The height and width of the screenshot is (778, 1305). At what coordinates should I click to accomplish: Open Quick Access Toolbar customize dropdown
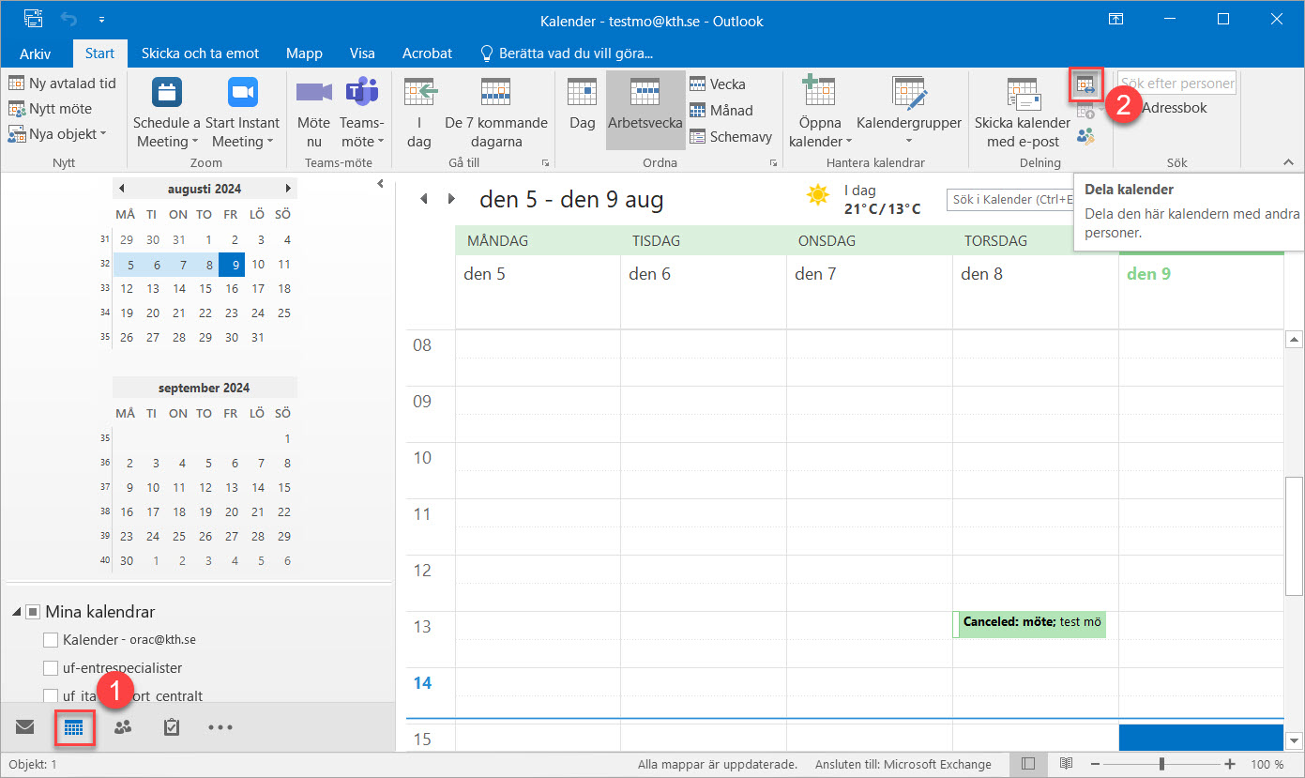(x=101, y=19)
